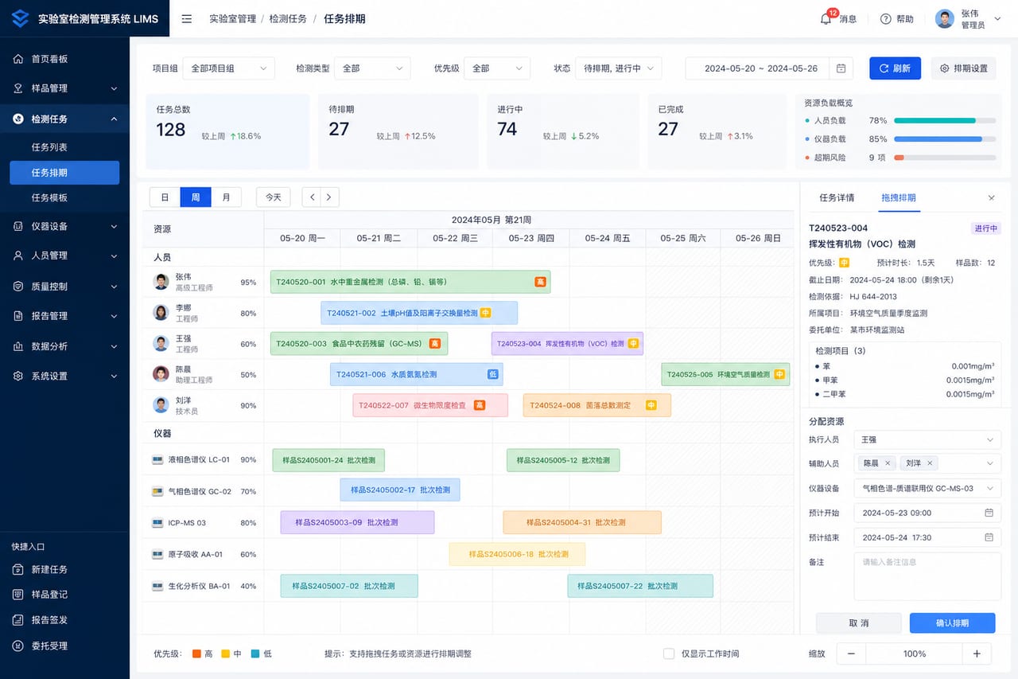Open 项目组 dropdown 全部项目组
This screenshot has height=679, width=1018.
(229, 68)
